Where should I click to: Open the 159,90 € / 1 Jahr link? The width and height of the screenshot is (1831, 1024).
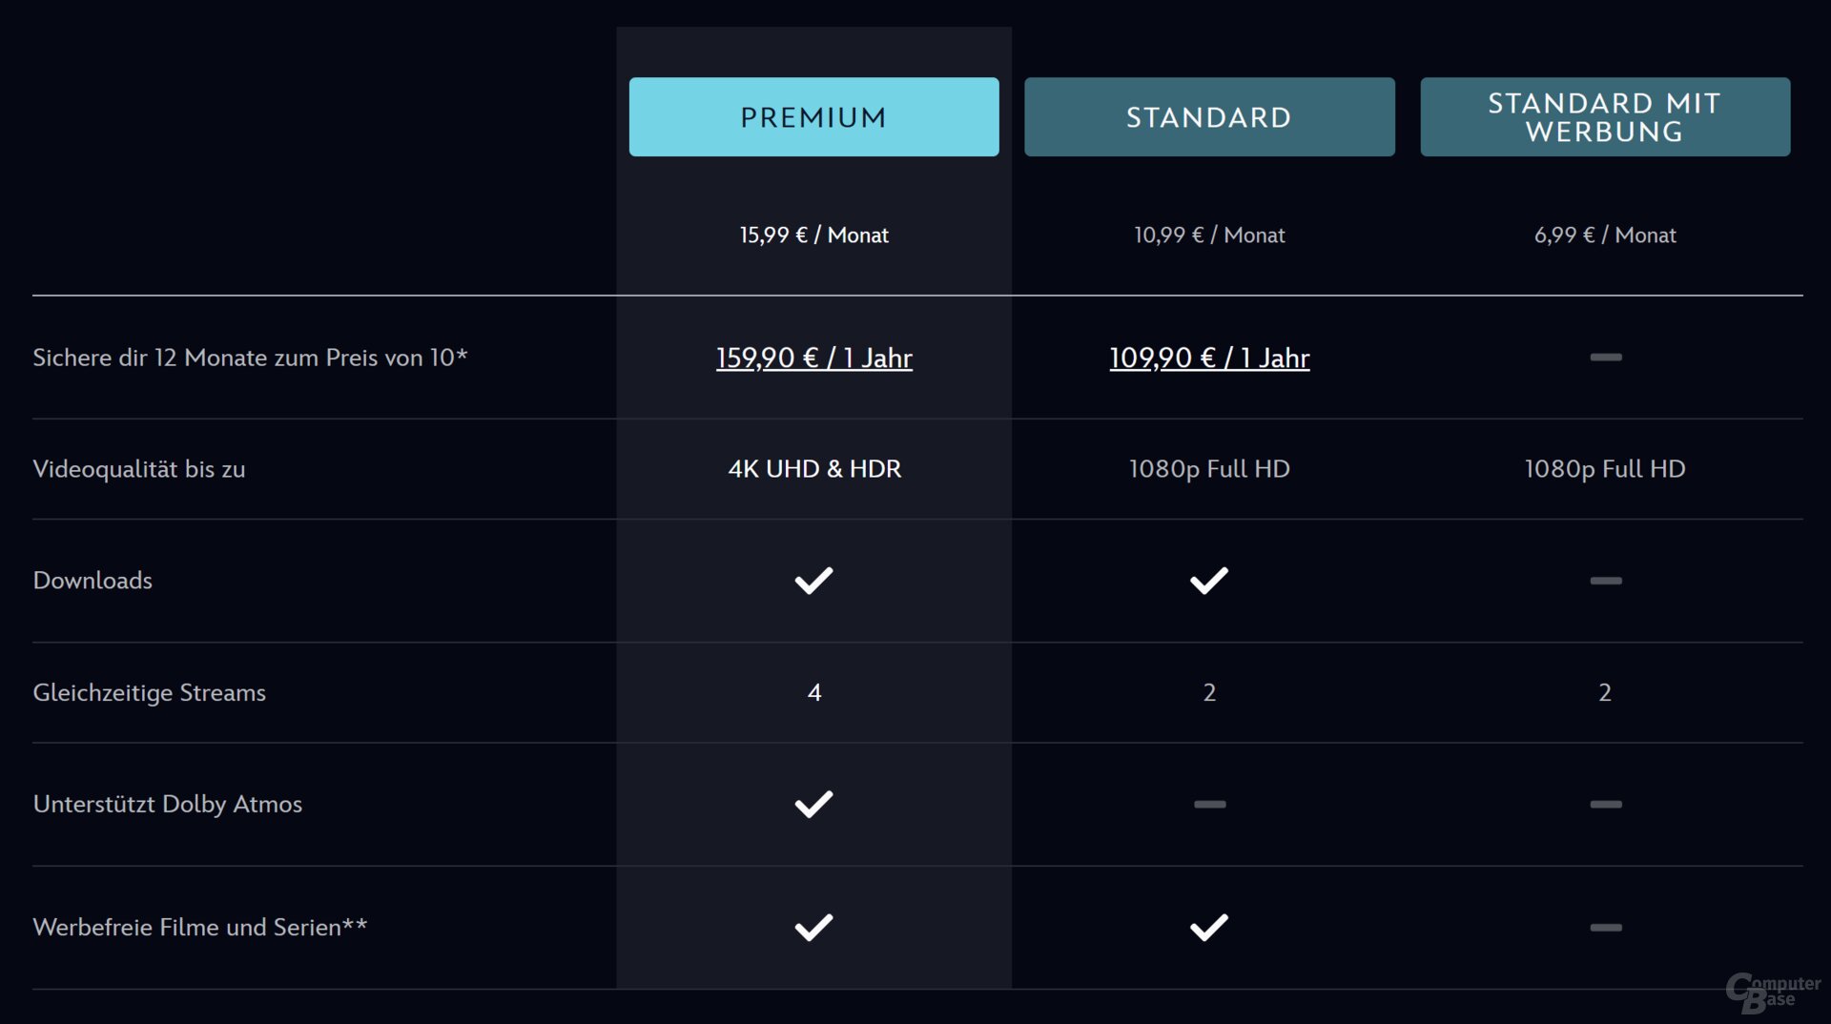813,358
